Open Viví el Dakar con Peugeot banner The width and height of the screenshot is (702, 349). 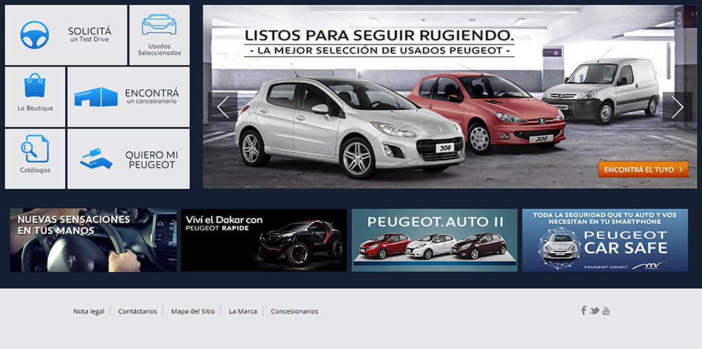(x=264, y=240)
